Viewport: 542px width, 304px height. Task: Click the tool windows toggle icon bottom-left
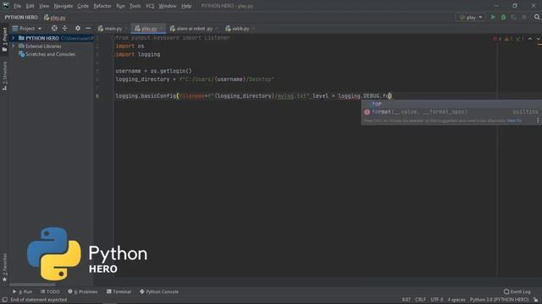point(4,300)
